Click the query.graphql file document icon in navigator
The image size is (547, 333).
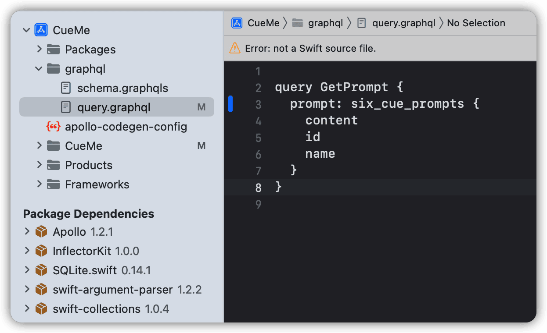coord(66,107)
